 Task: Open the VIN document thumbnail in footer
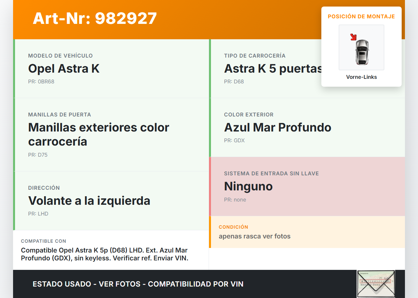[376, 284]
